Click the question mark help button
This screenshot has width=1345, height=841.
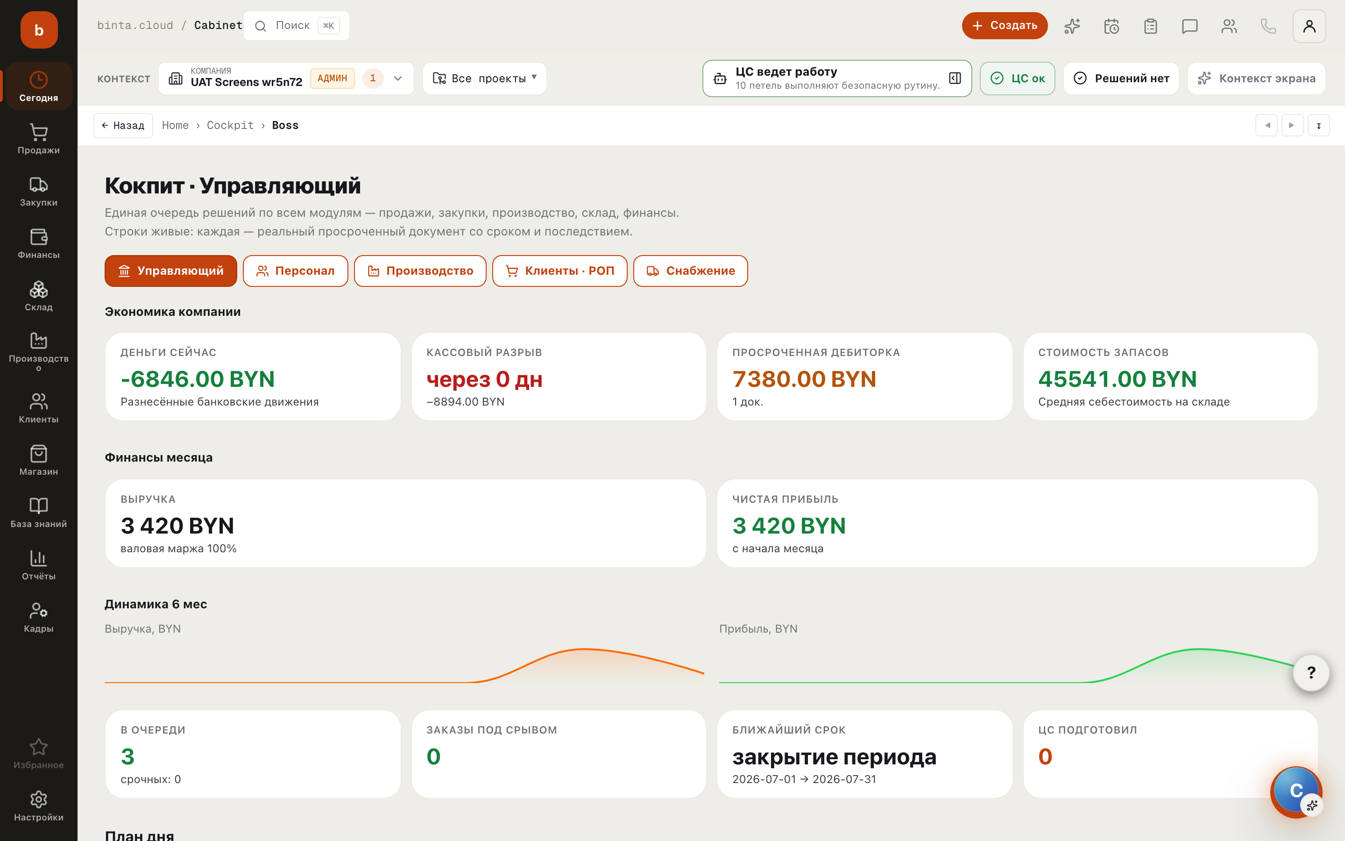point(1311,672)
